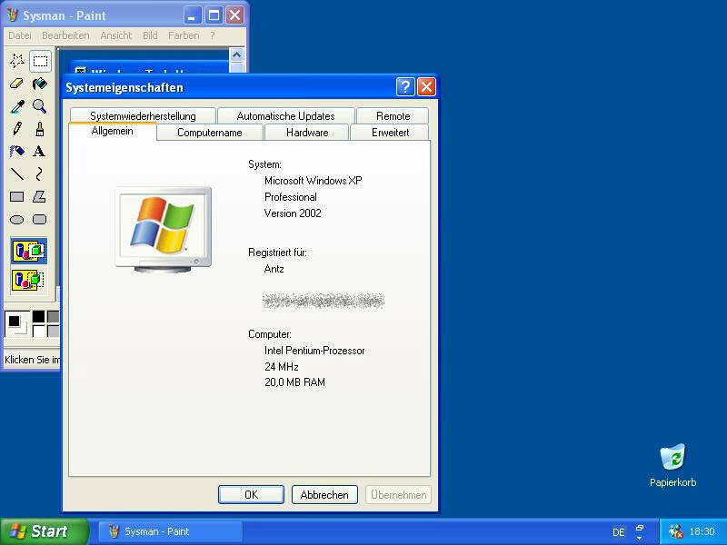Open the Hardware tab

(307, 133)
